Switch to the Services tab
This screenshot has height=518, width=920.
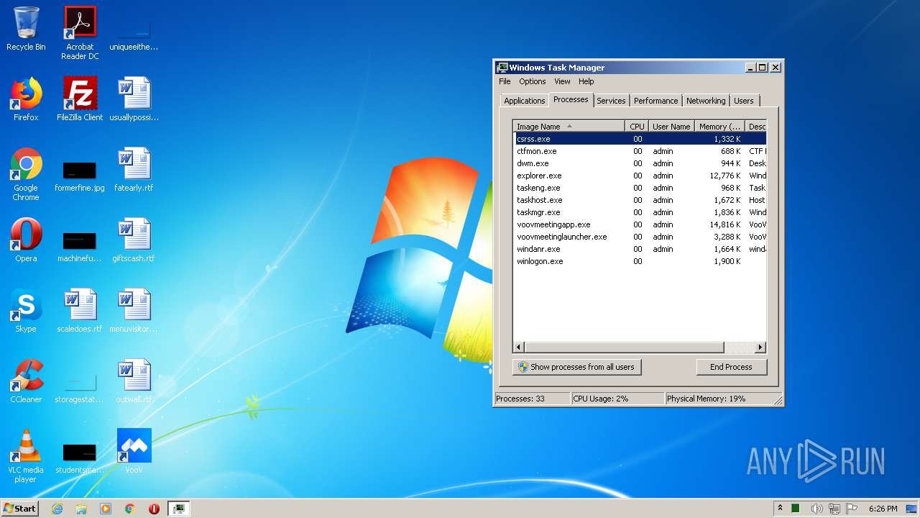tap(611, 101)
